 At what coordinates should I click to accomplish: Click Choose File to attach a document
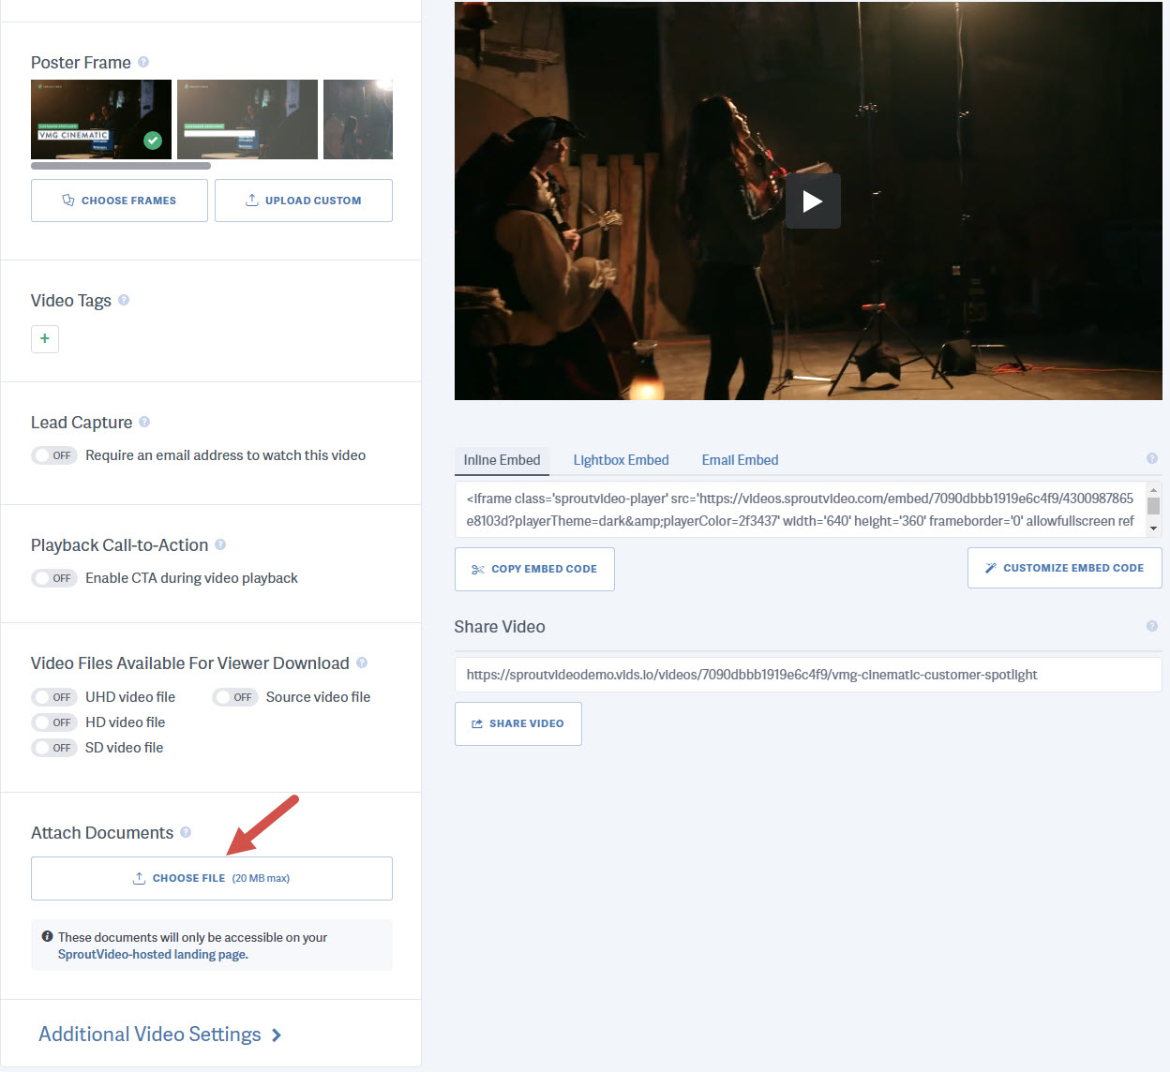(x=211, y=878)
